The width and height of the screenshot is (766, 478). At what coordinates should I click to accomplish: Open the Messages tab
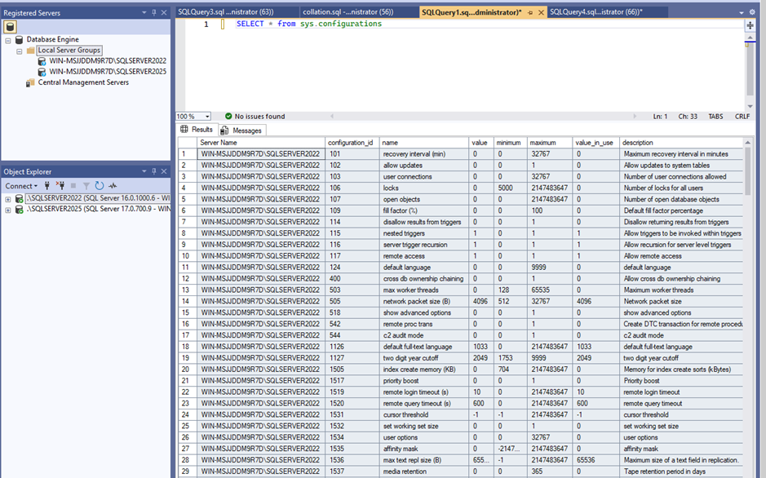click(242, 131)
